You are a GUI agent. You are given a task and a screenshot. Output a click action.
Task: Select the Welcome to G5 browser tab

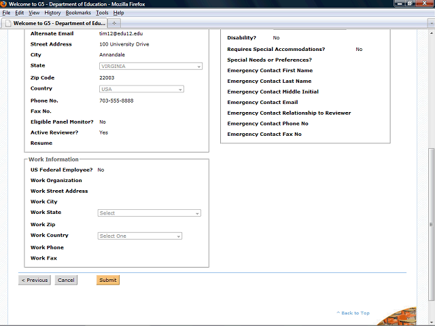point(55,23)
